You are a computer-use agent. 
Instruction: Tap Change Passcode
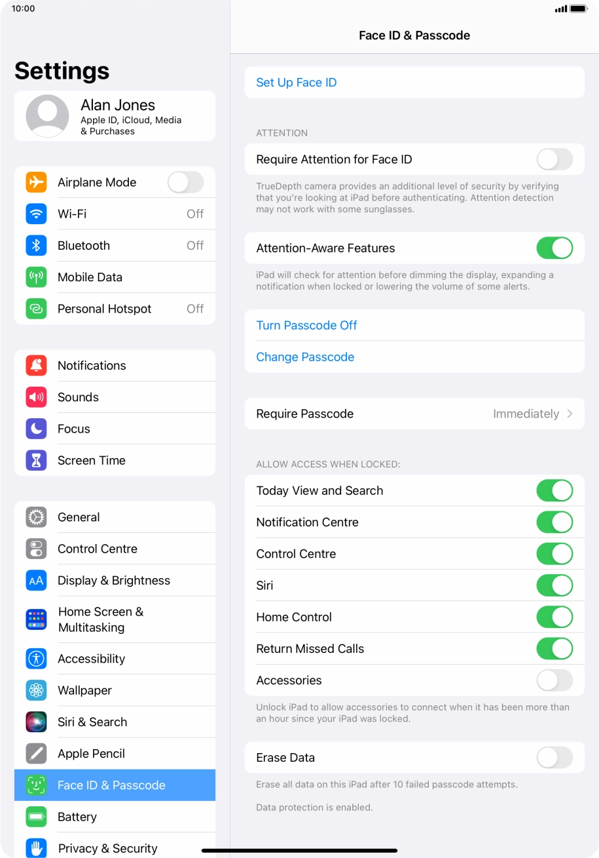(x=305, y=357)
